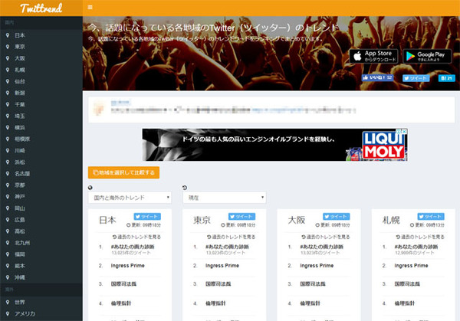
Task: Select 新潟 in the sidebar
Action: 20,93
